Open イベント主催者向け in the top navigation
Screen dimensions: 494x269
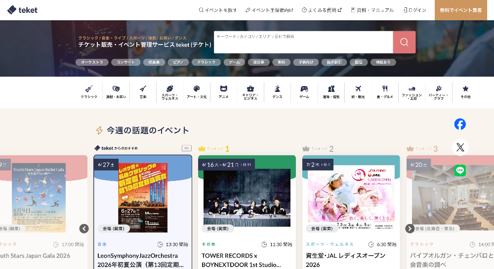pyautogui.click(x=269, y=10)
